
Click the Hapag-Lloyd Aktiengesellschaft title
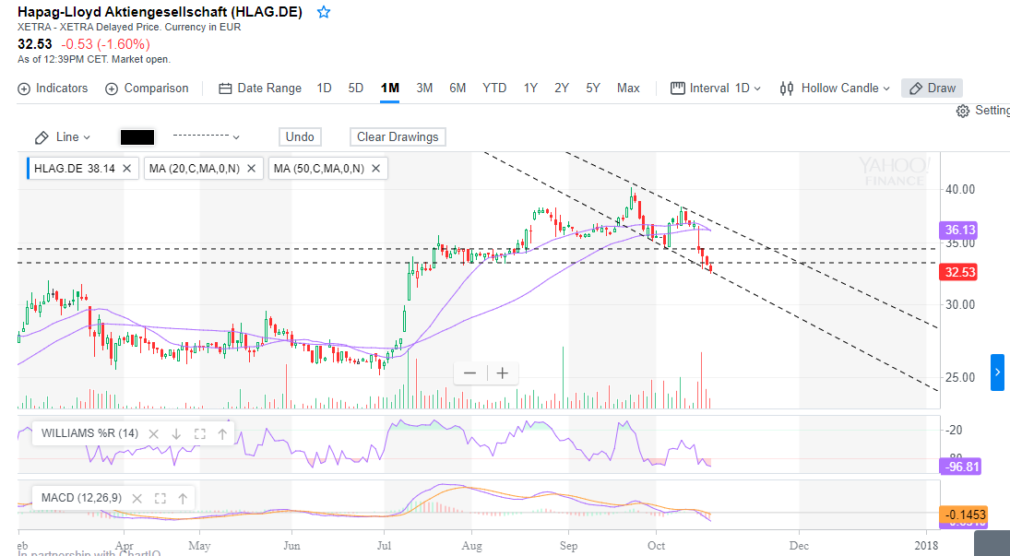pyautogui.click(x=160, y=12)
